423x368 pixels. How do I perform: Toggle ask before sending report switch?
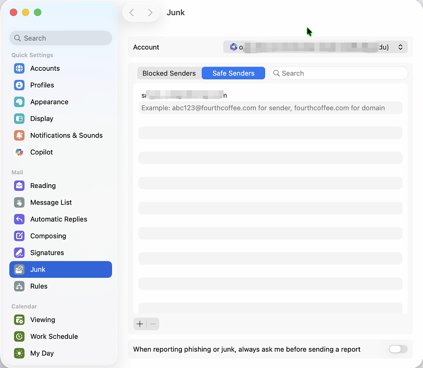[397, 349]
